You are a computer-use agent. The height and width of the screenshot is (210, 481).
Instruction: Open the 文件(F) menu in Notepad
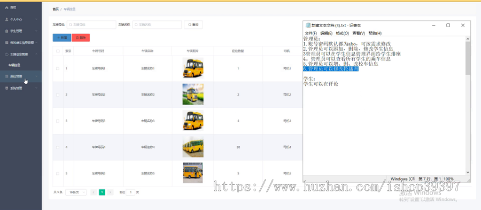(x=311, y=33)
